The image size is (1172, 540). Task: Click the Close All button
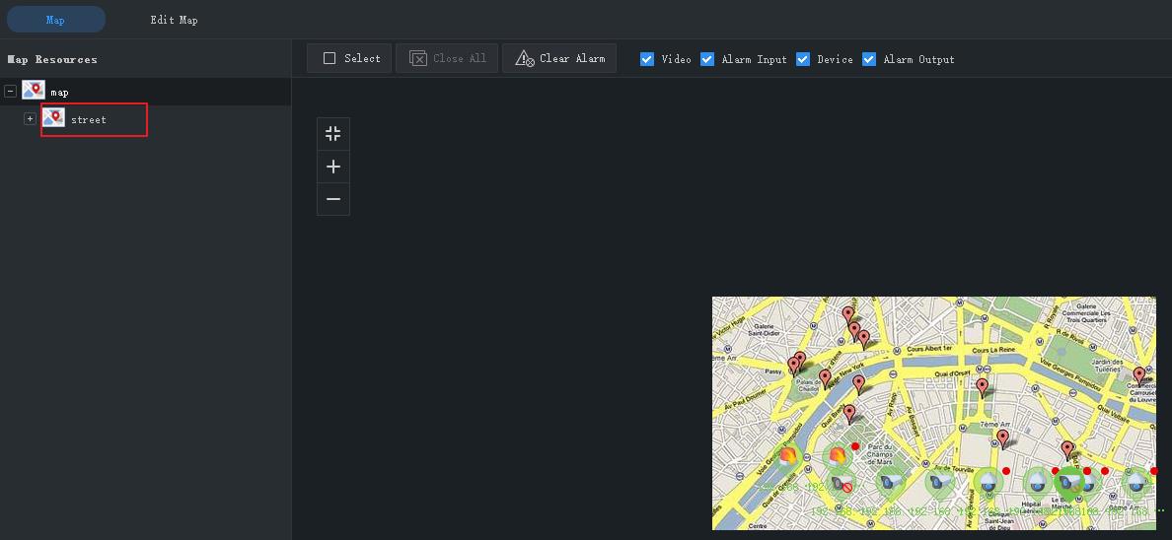click(x=447, y=58)
